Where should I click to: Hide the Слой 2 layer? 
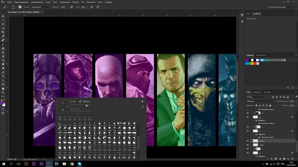click(x=247, y=141)
